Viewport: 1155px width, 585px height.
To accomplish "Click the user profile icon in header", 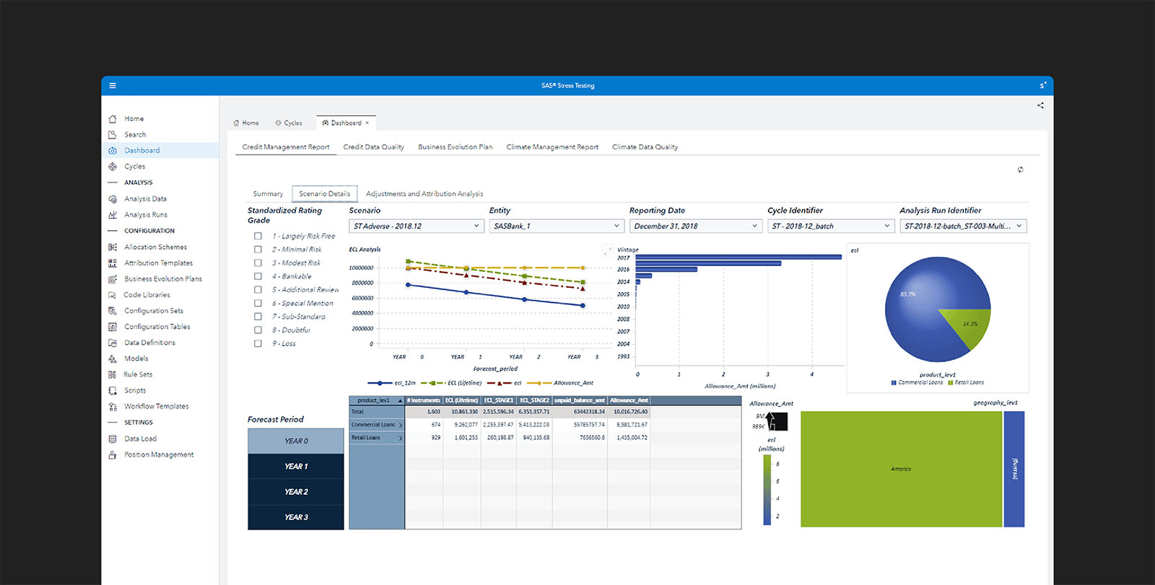I will coord(1042,86).
